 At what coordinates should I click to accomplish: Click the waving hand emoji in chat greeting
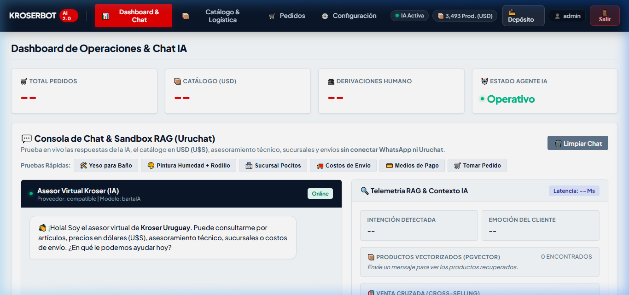click(42, 228)
